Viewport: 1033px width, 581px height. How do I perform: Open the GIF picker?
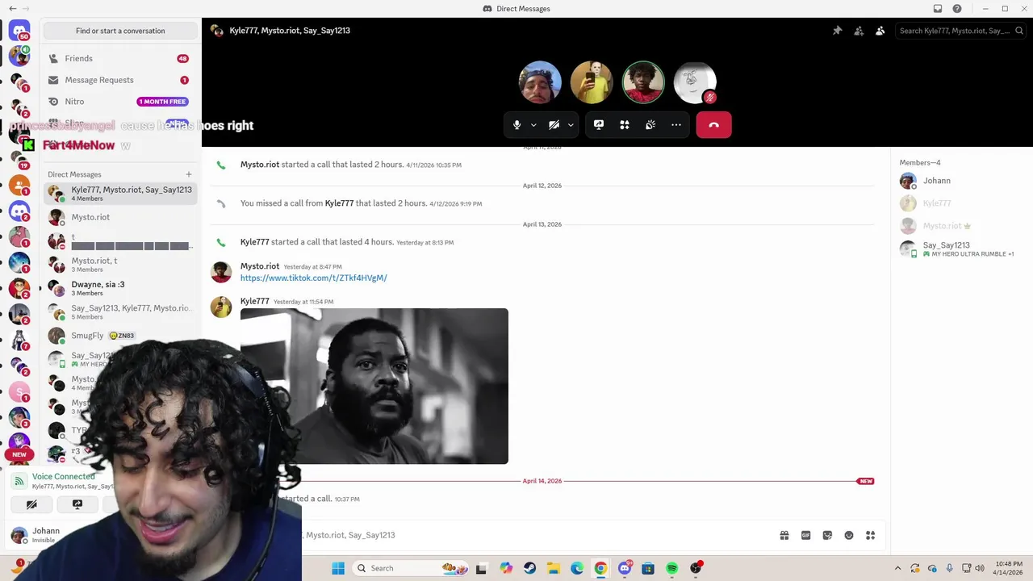[805, 535]
